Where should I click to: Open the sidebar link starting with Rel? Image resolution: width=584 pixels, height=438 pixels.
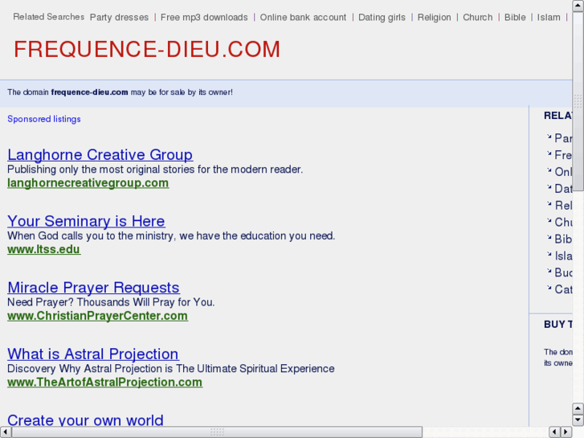(x=563, y=206)
